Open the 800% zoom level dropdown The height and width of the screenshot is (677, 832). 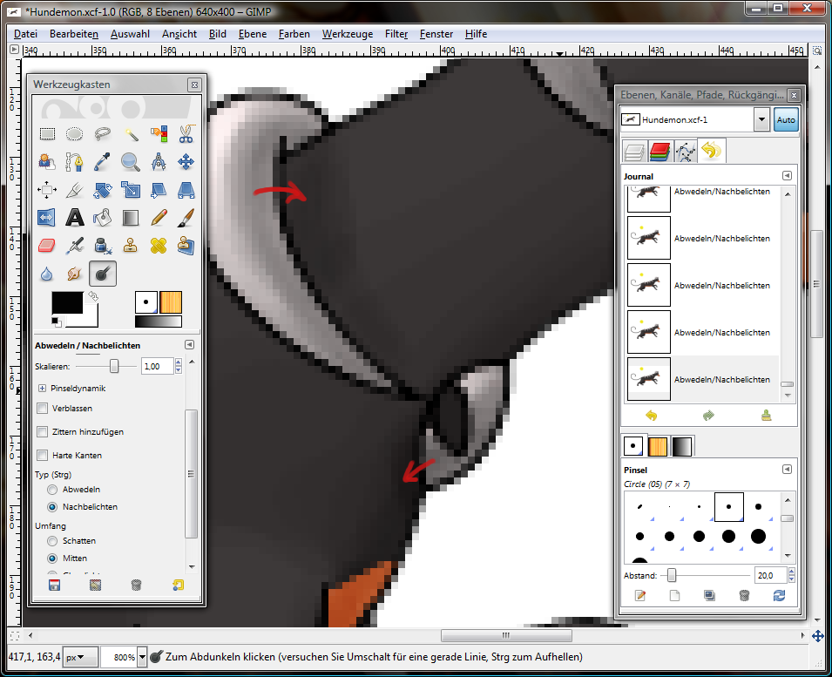coord(142,657)
